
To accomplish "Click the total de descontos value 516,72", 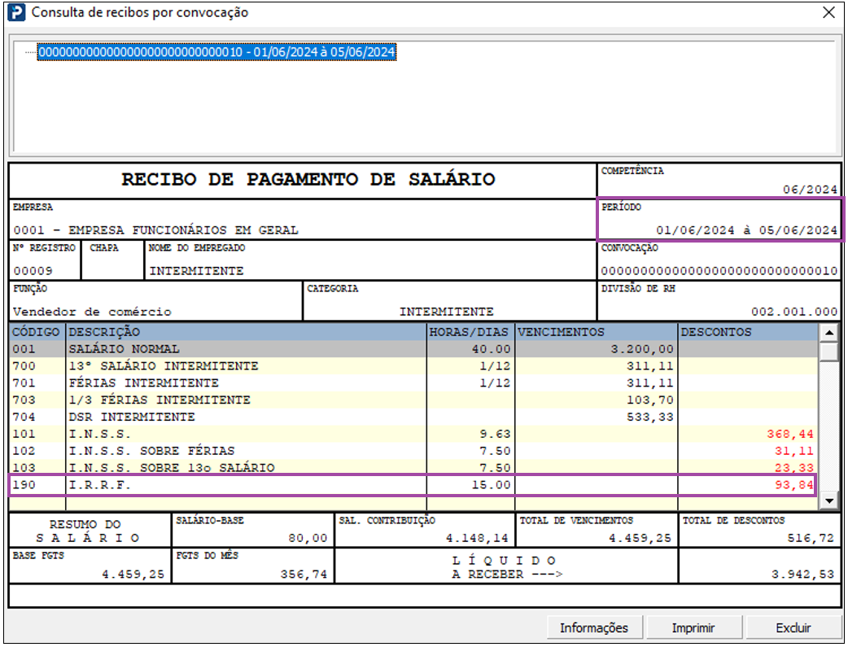I will pyautogui.click(x=811, y=538).
